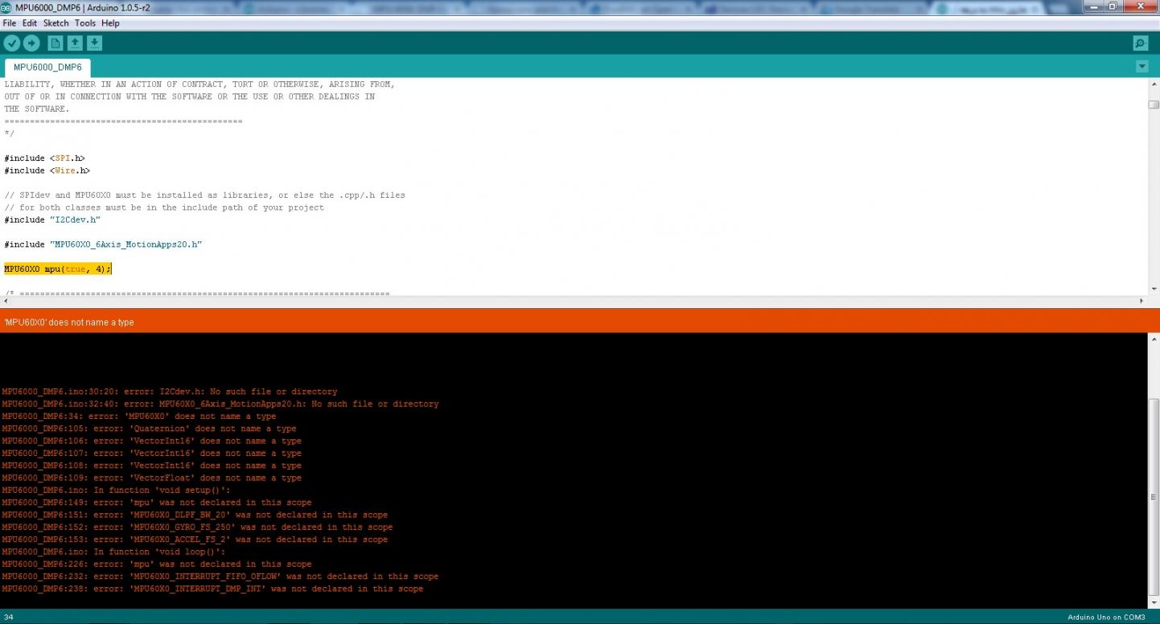Click the 'MPU60X0_DLPF_BW_20' not declared error
Screen dimensions: 1160x624
195,515
